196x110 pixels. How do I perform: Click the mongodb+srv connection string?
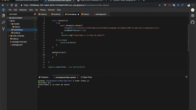[x=111, y=28]
